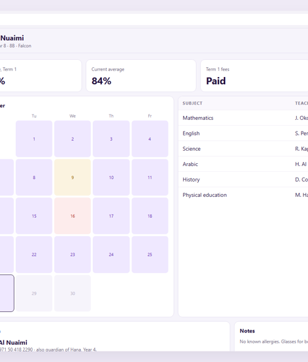This screenshot has width=308, height=362.
Task: Click the We weekday column label
Action: (x=72, y=116)
